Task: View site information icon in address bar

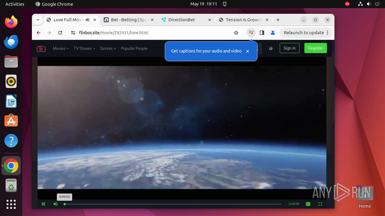Action: click(73, 33)
